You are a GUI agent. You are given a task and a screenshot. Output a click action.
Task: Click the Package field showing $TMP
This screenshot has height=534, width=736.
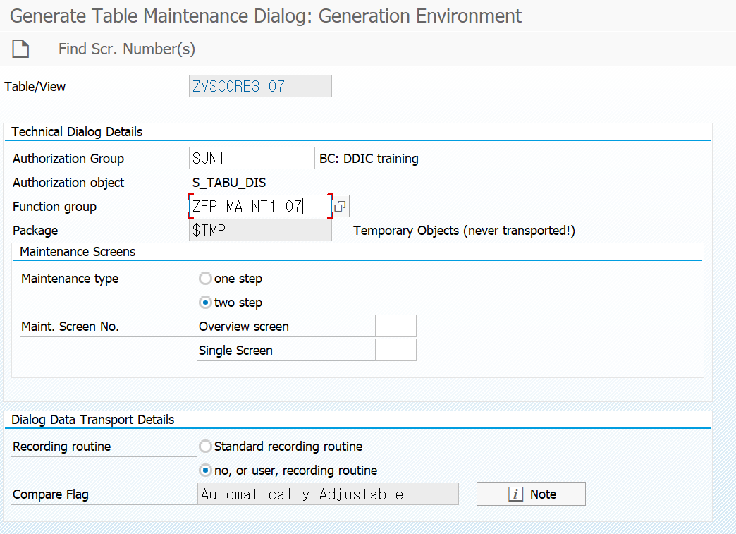click(x=260, y=231)
